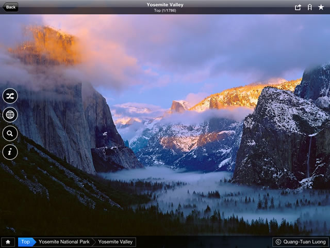This screenshot has width=330, height=248.
Task: Show photo details with the info button
Action: tap(10, 152)
